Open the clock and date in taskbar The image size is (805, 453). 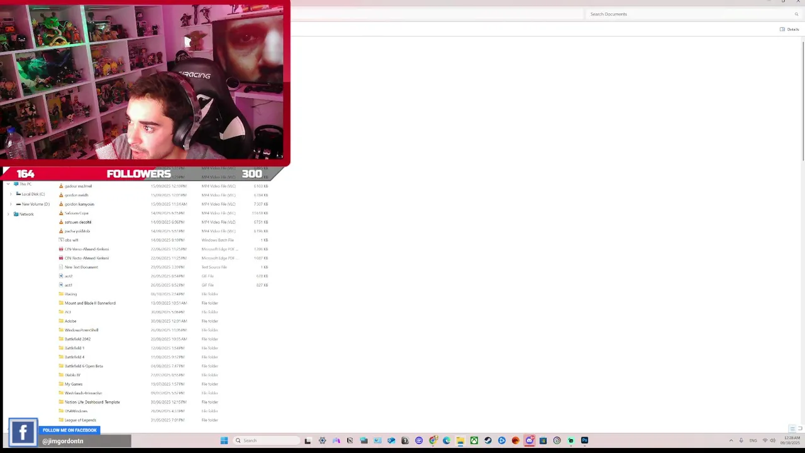tap(790, 440)
